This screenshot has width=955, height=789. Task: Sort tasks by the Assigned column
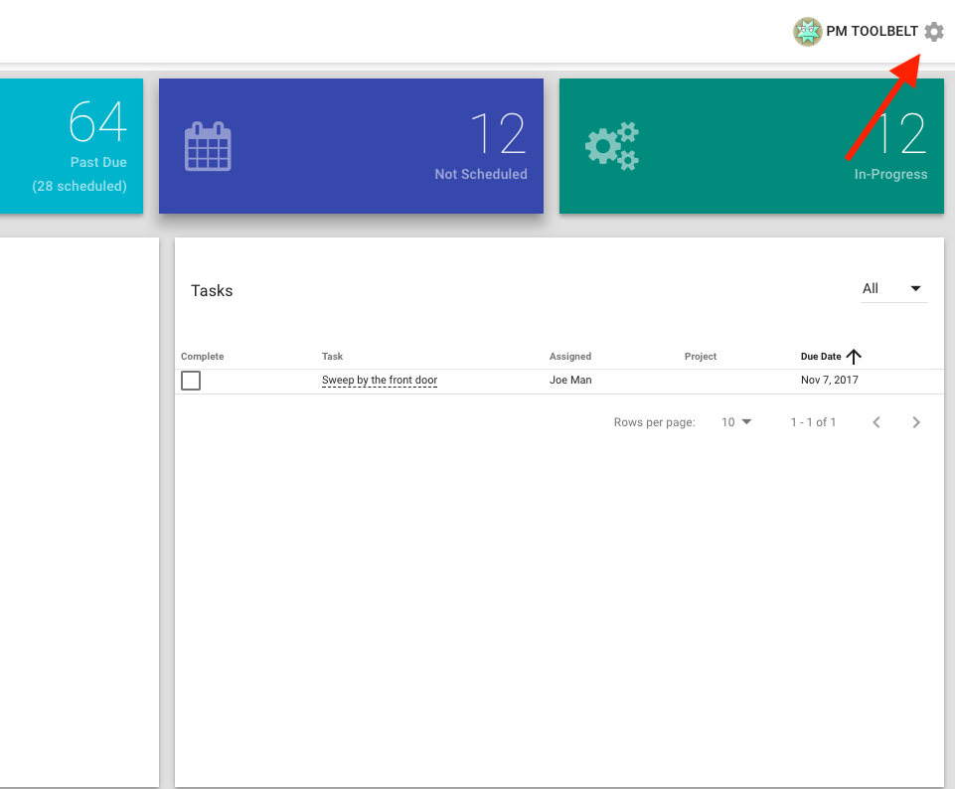[570, 356]
